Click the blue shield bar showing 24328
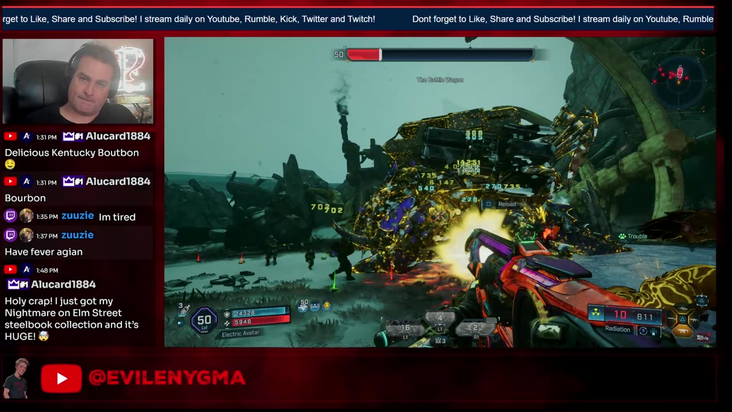732x412 pixels. [260, 314]
